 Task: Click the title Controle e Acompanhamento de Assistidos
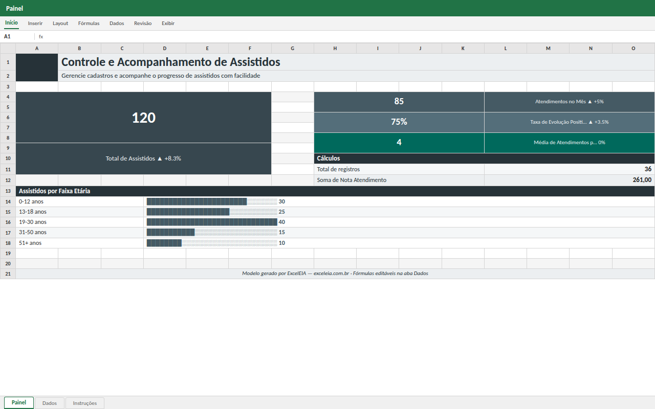click(x=170, y=62)
